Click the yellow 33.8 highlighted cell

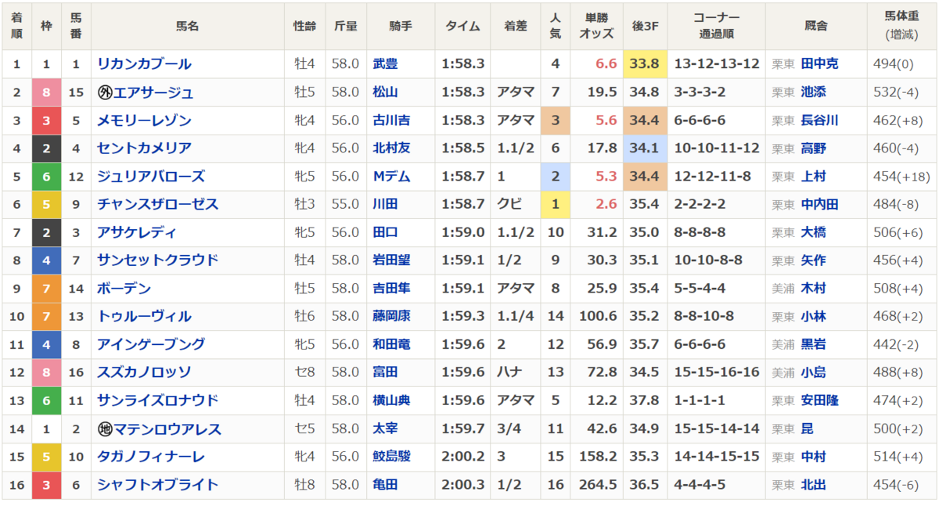(645, 64)
